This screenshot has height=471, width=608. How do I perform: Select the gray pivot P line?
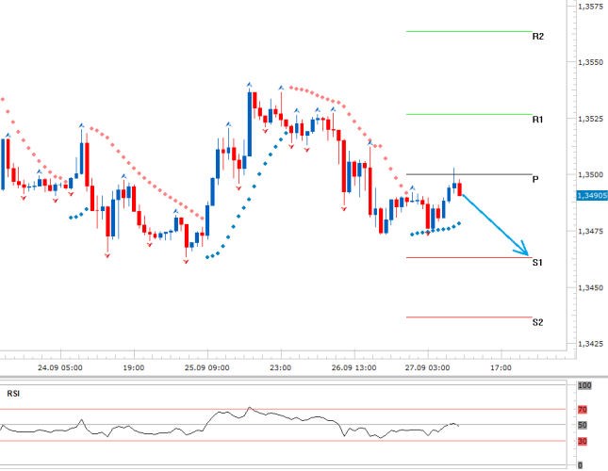tap(468, 174)
